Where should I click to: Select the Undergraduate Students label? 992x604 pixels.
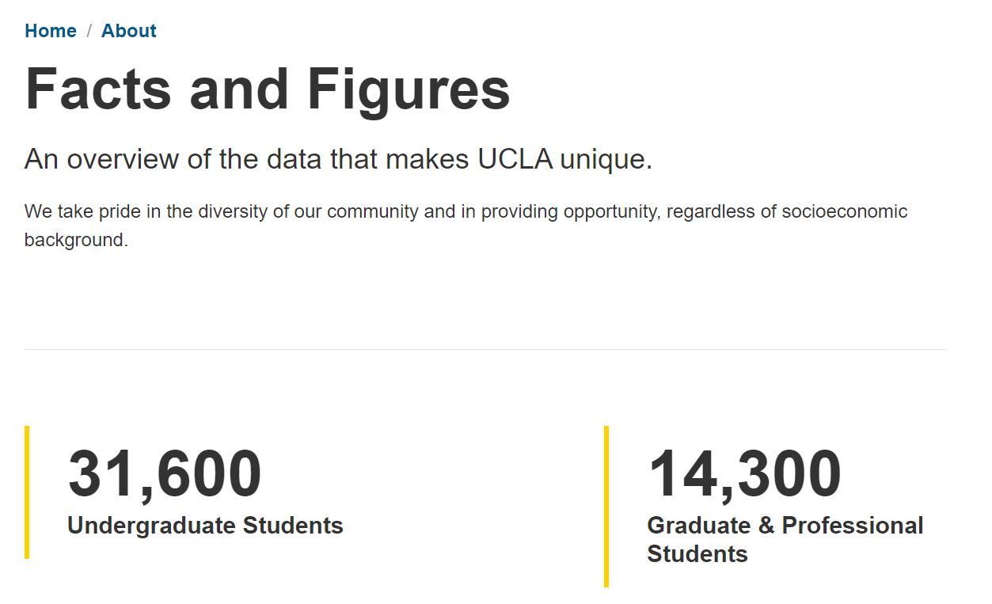coord(205,526)
